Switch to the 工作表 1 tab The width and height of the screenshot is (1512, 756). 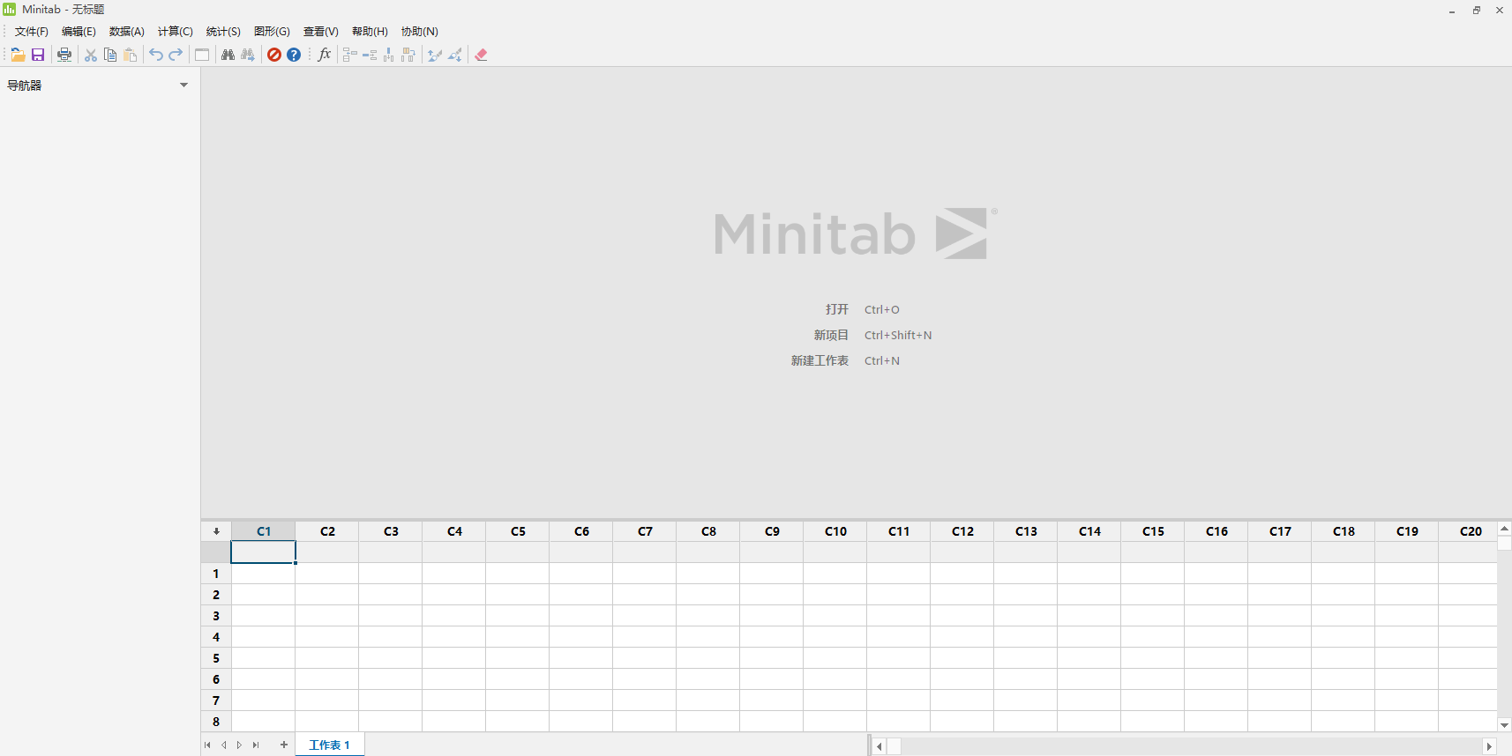tap(329, 745)
